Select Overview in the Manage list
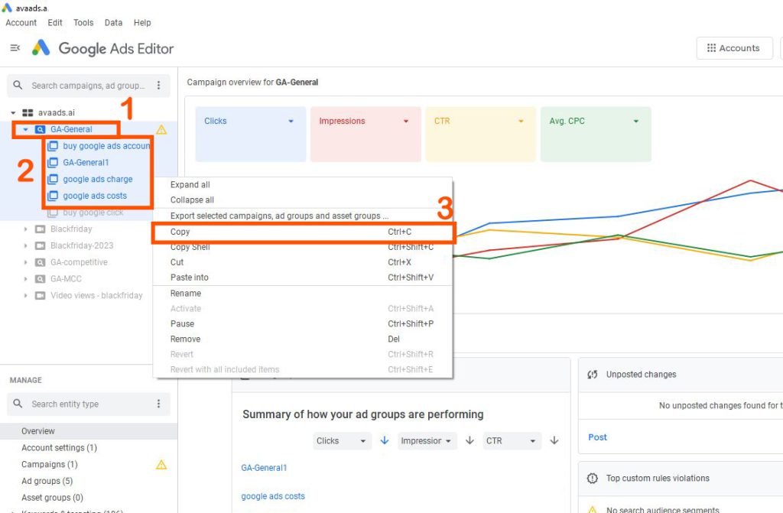783x513 pixels. tap(89, 431)
